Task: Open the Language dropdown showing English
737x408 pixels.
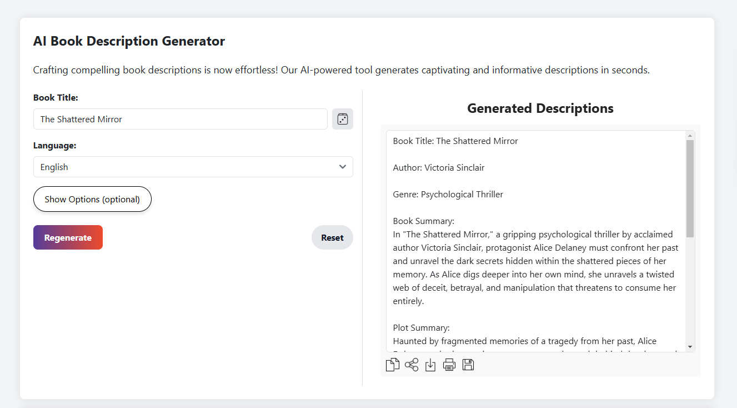Action: click(193, 167)
